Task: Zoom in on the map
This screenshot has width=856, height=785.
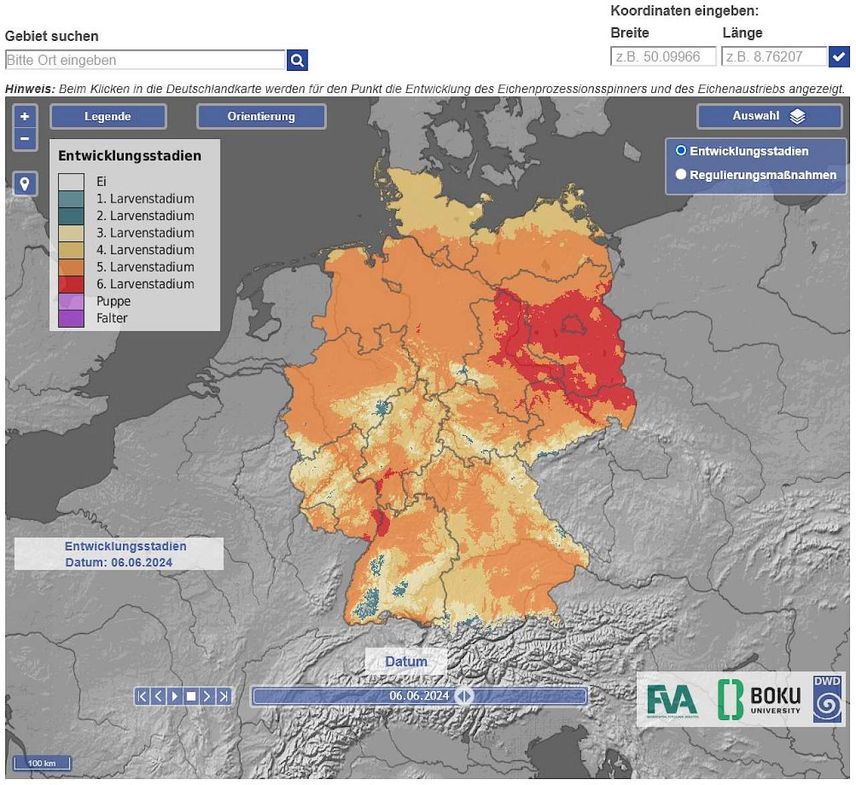Action: [x=25, y=116]
